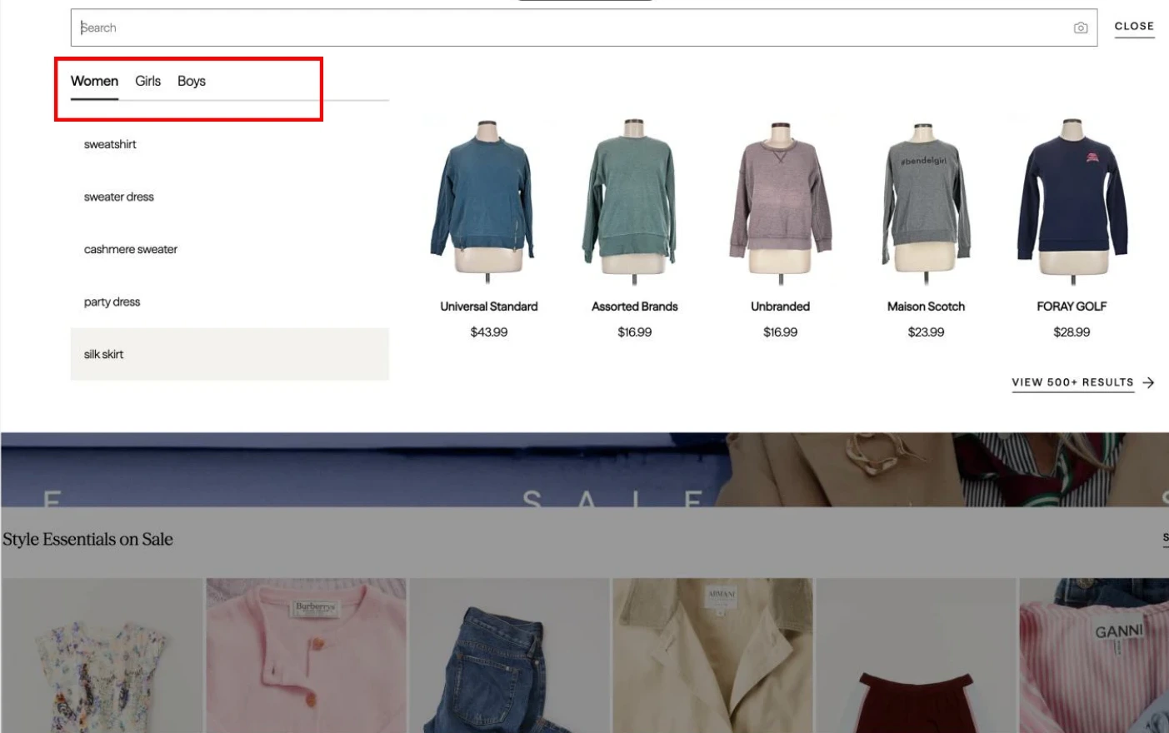Click the camera image search icon
Screen dimensions: 1169x733
pyautogui.click(x=1081, y=27)
